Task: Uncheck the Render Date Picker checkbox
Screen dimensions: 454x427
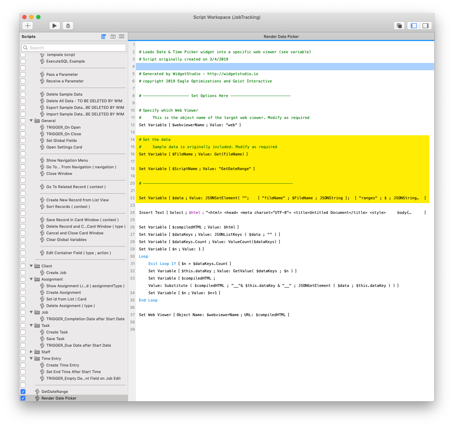Action: pos(23,398)
